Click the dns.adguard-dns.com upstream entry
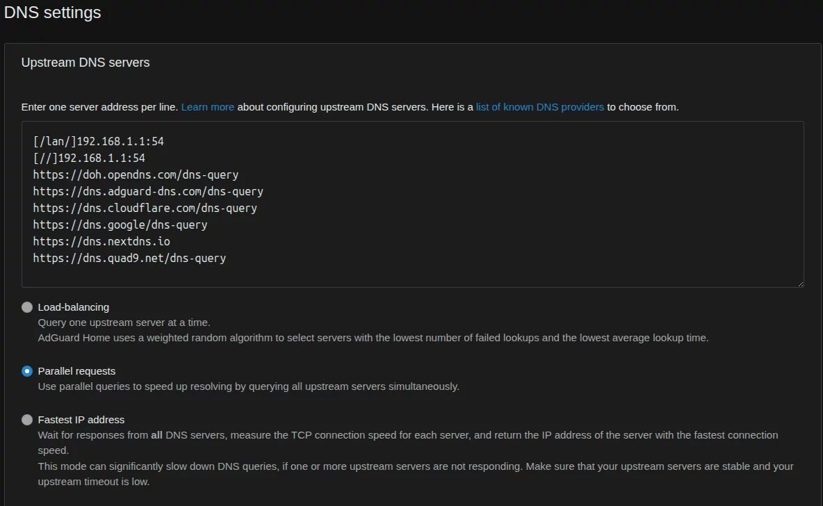Image resolution: width=823 pixels, height=506 pixels. pos(148,191)
